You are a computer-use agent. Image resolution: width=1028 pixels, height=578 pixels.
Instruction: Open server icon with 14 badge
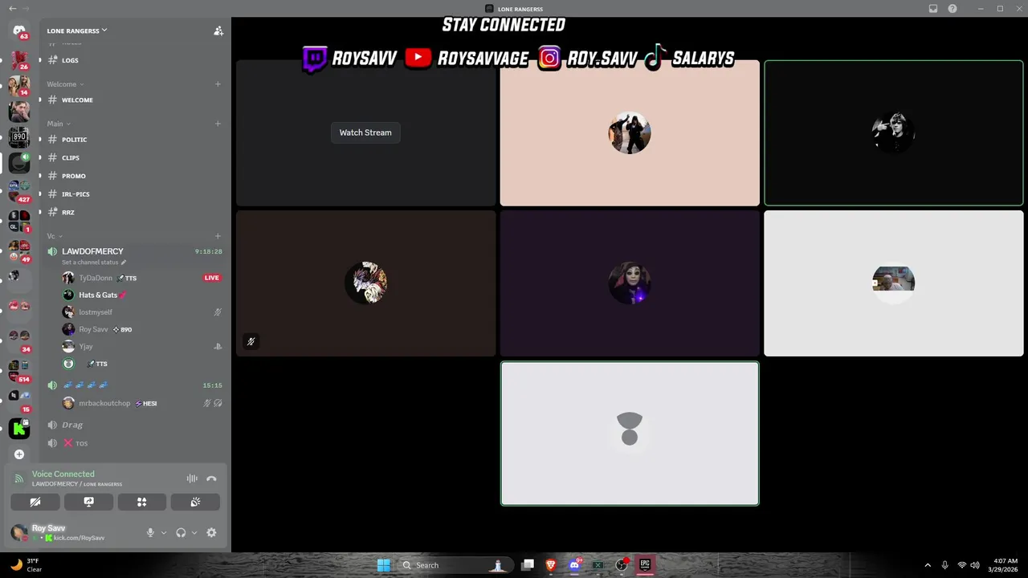(19, 84)
